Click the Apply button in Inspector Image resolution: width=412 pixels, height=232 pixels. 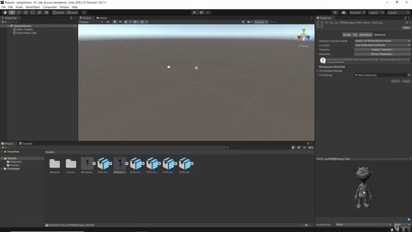406,81
